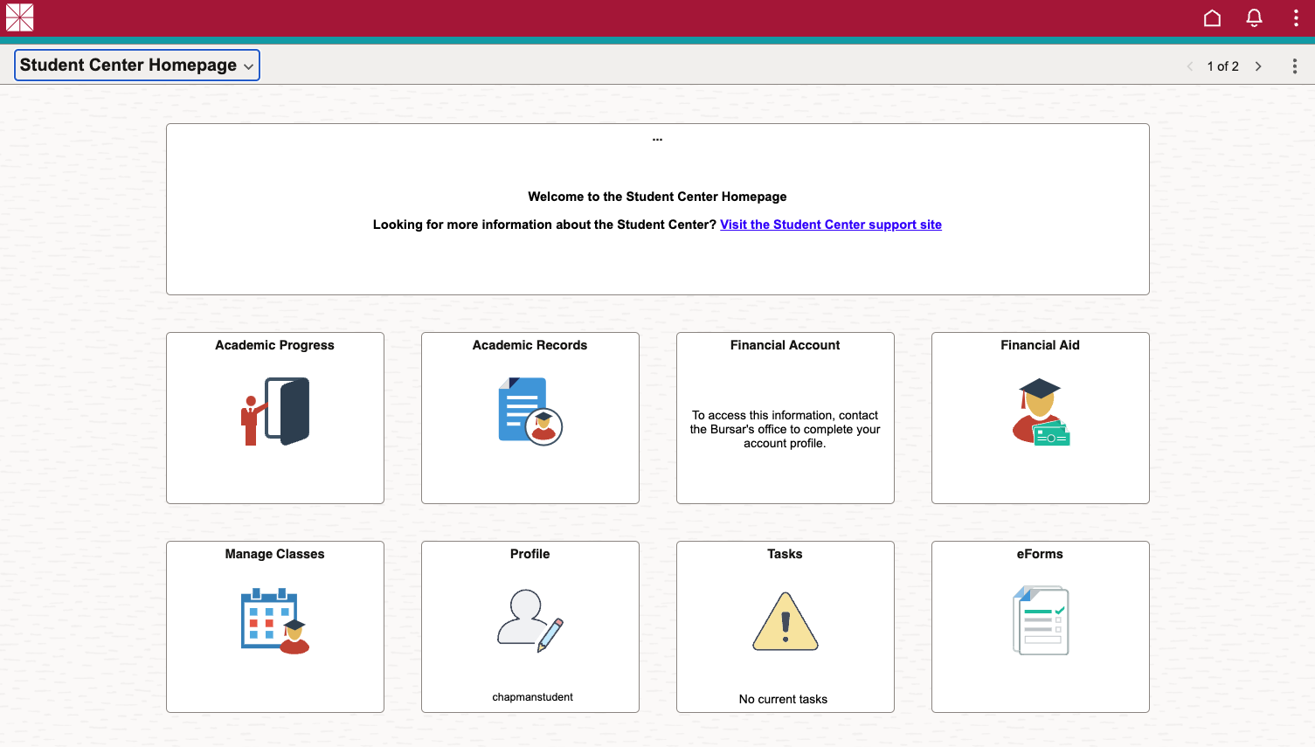Screen dimensions: 1315x747
Task: Click the Manage Classes tile heading
Action: click(275, 554)
